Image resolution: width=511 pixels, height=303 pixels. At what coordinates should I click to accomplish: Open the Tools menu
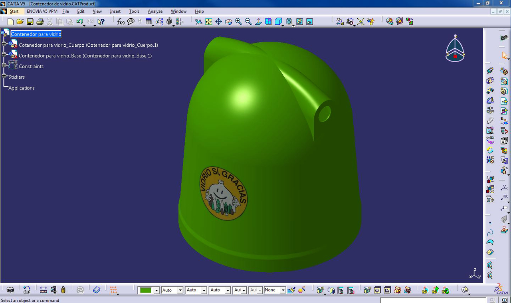[x=134, y=11]
